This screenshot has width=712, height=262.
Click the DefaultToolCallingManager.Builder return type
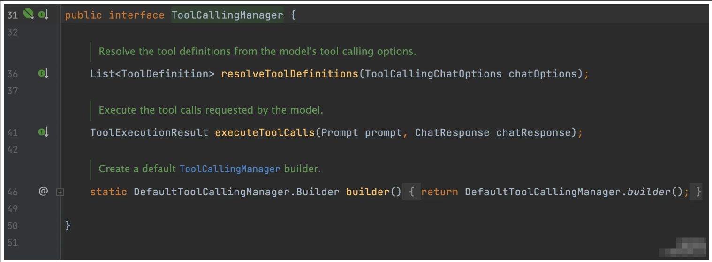tap(236, 192)
